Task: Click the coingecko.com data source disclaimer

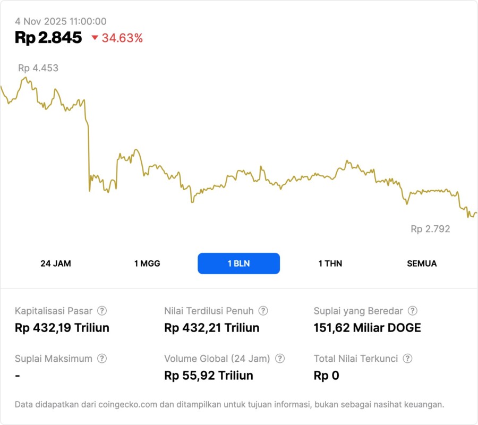Action: click(x=229, y=404)
